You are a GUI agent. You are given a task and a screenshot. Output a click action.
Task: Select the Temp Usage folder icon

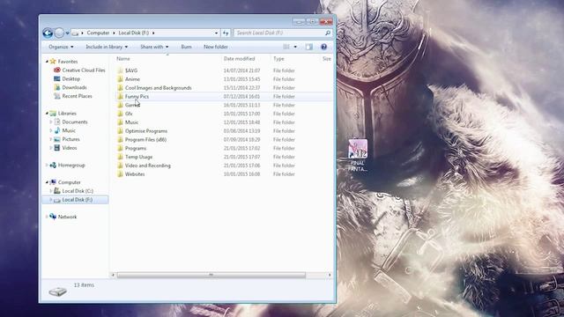(x=120, y=157)
